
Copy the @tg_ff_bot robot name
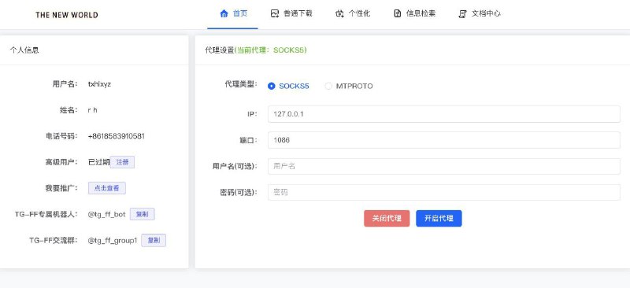[x=143, y=214]
